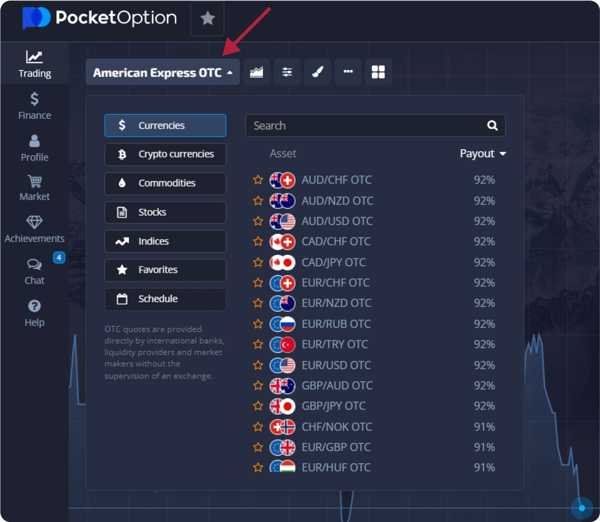600x522 pixels.
Task: Pick the CAD/JPY OTC pair
Action: click(x=375, y=262)
